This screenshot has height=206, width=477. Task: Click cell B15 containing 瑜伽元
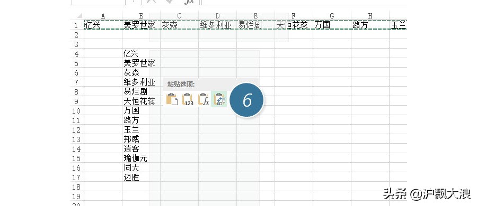(x=141, y=158)
